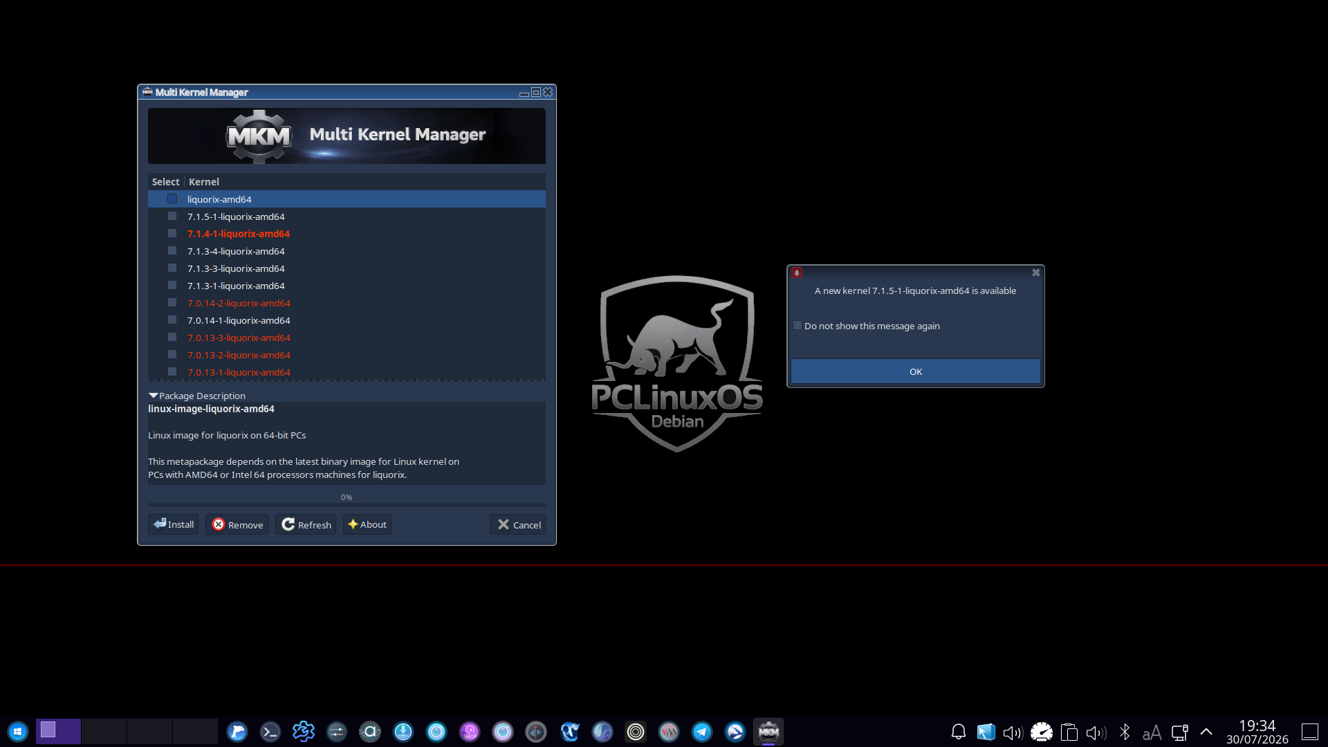Click the 'linux-image-liquorix-amd64' package name
The width and height of the screenshot is (1328, 747).
coord(211,409)
